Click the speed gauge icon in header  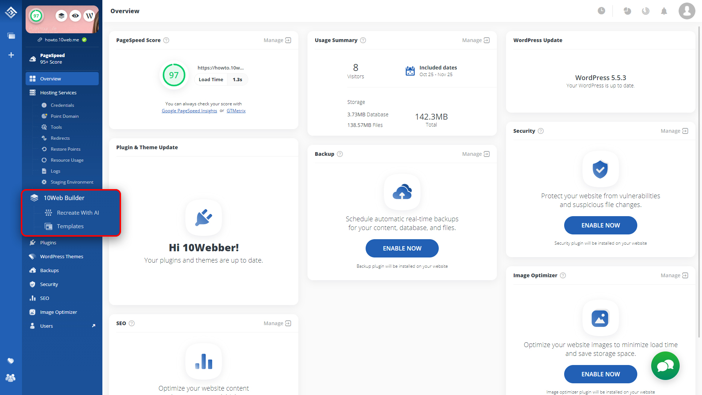point(646,11)
